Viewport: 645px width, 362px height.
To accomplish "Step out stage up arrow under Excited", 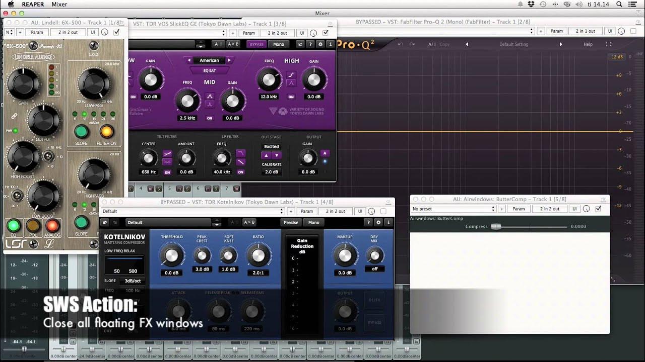I will click(x=267, y=155).
